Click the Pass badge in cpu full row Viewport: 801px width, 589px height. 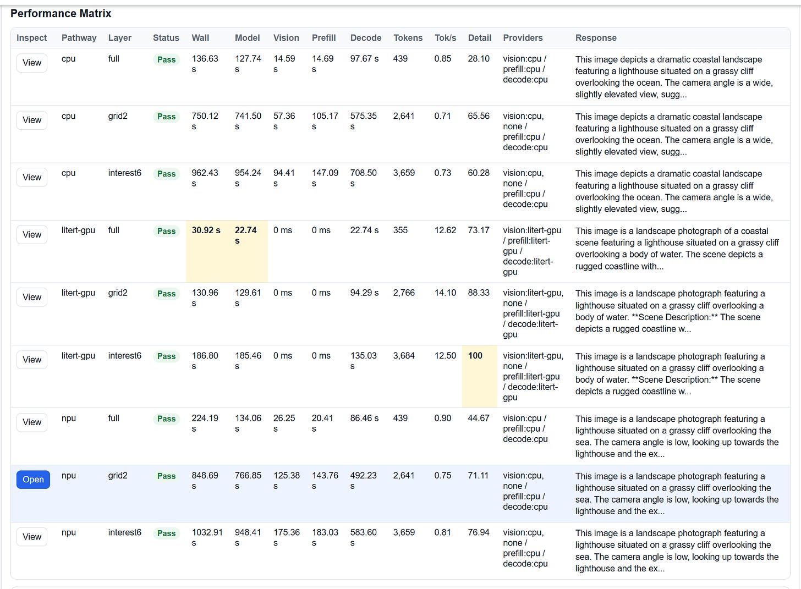(166, 59)
